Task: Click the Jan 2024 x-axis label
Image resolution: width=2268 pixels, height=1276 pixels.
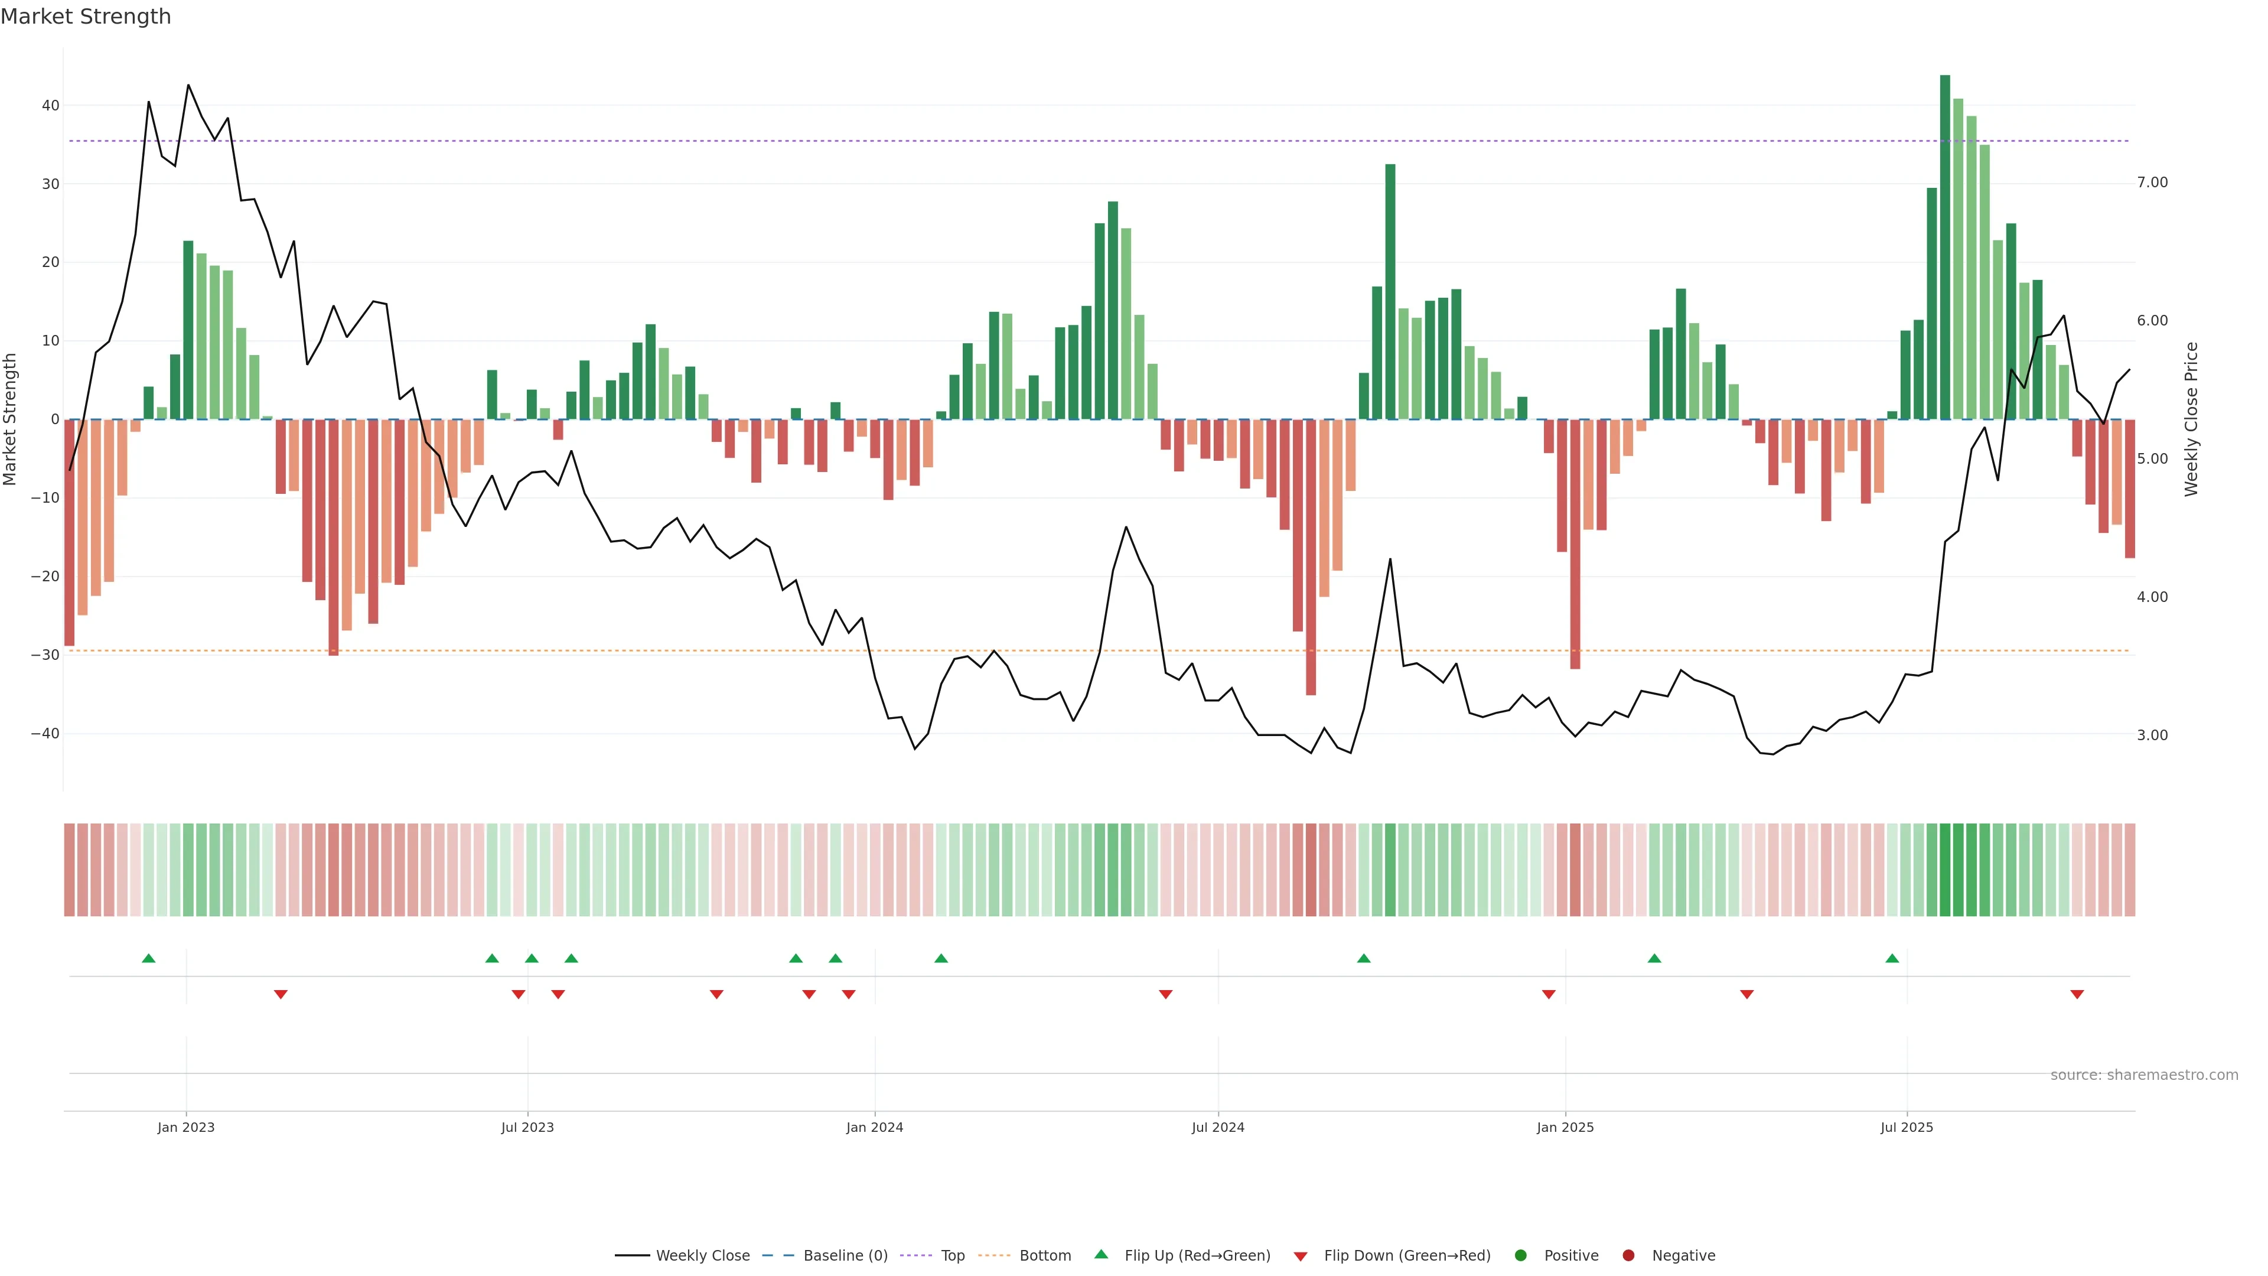Action: point(874,1127)
